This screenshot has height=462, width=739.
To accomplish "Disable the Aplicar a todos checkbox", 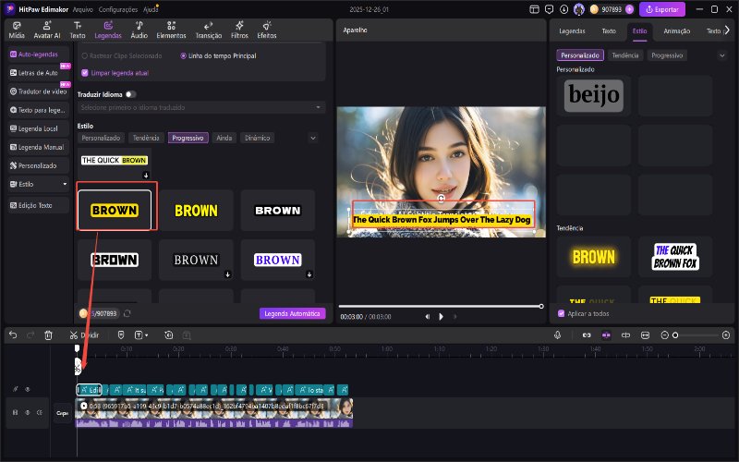I will [x=561, y=313].
